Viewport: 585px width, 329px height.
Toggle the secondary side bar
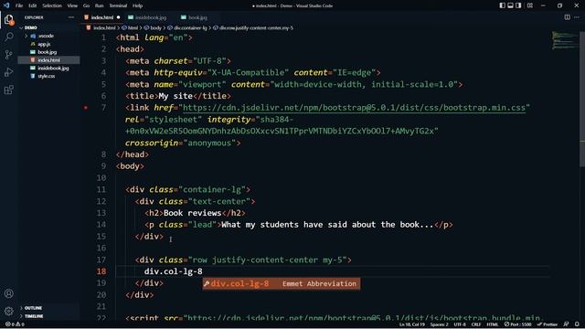coord(518,5)
